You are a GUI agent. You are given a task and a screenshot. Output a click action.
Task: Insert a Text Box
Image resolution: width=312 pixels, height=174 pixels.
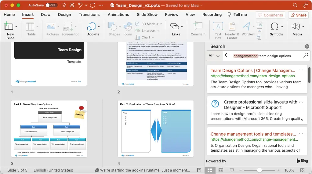click(x=218, y=31)
